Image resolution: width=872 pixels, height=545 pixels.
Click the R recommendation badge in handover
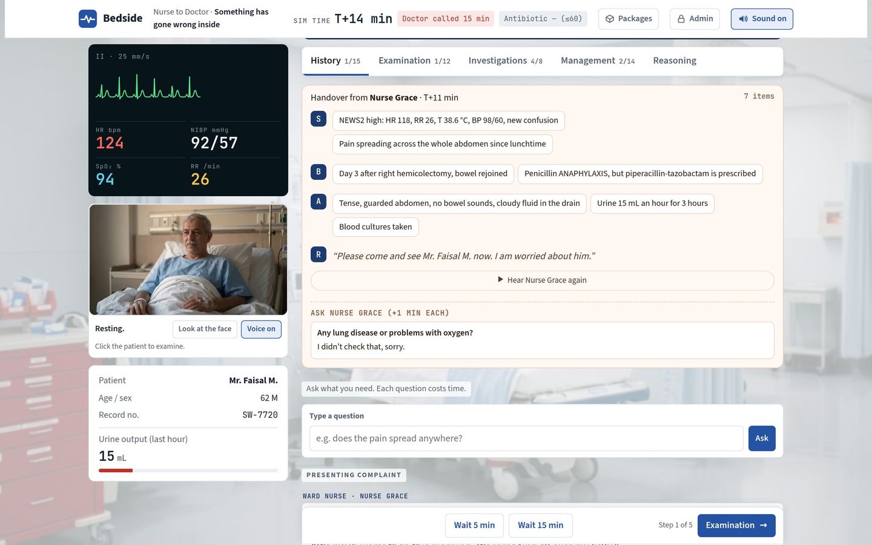(x=319, y=255)
